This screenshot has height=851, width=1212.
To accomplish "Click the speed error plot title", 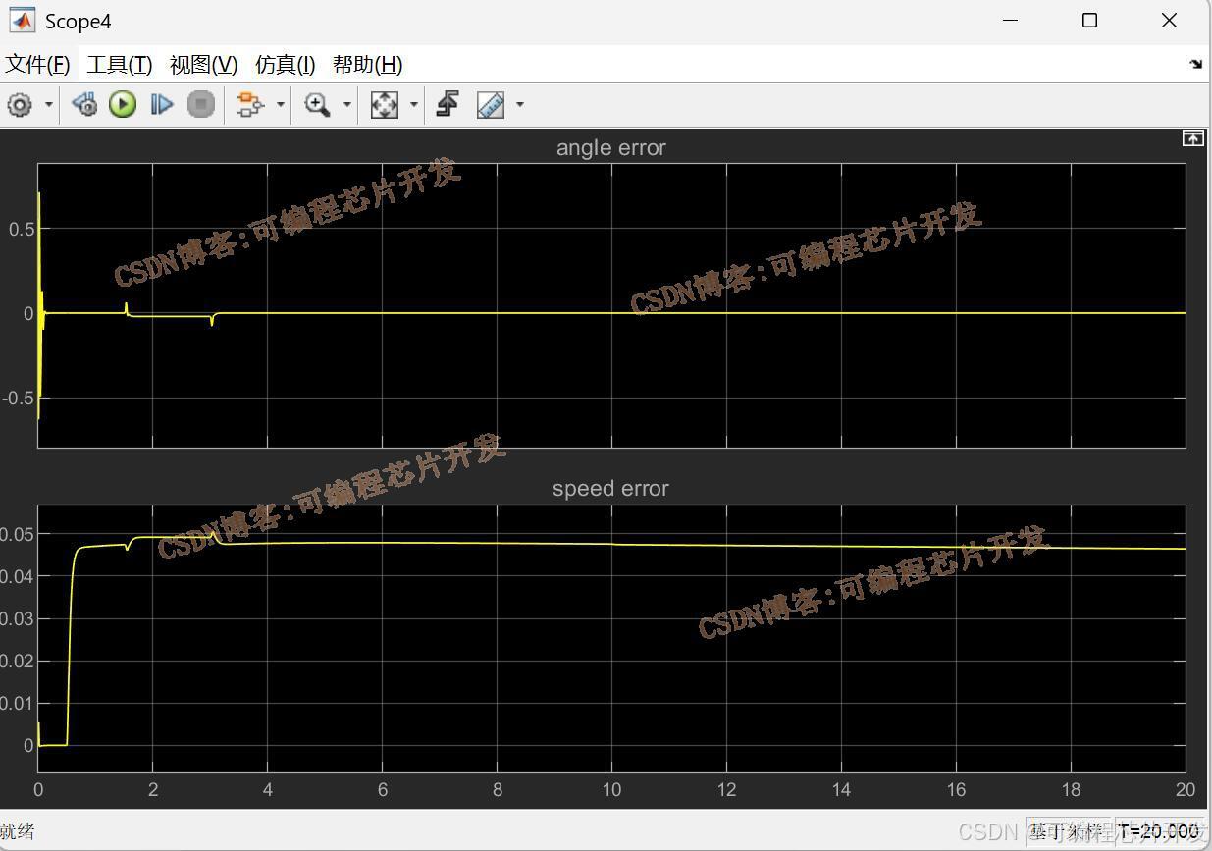I will click(x=610, y=489).
